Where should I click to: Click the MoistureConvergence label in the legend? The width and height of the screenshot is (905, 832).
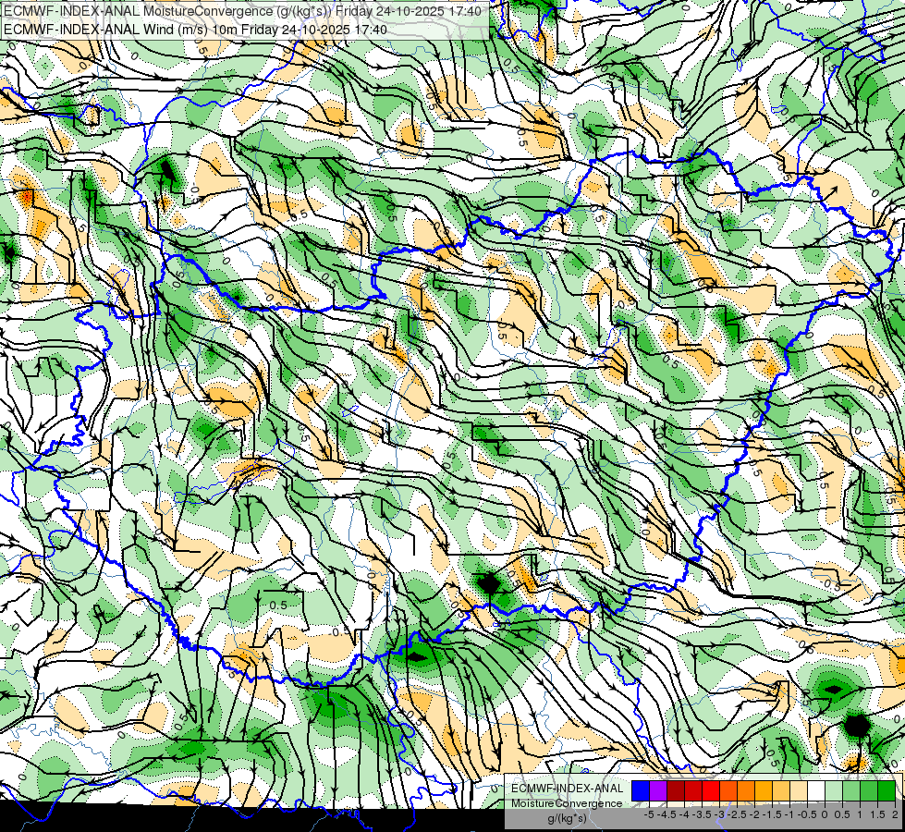point(567,803)
